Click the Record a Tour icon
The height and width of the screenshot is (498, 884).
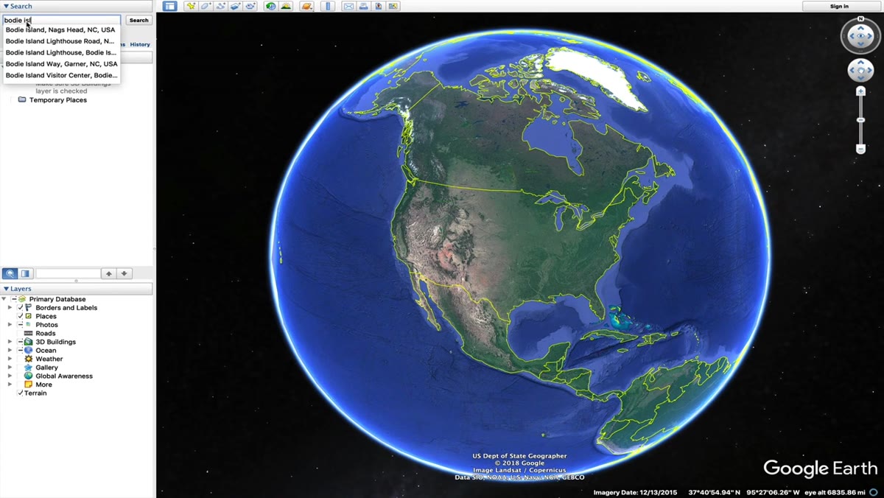pos(250,6)
